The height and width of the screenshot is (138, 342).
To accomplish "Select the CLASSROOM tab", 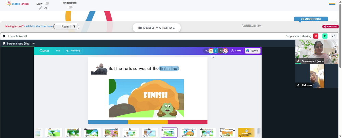I will pos(311,19).
